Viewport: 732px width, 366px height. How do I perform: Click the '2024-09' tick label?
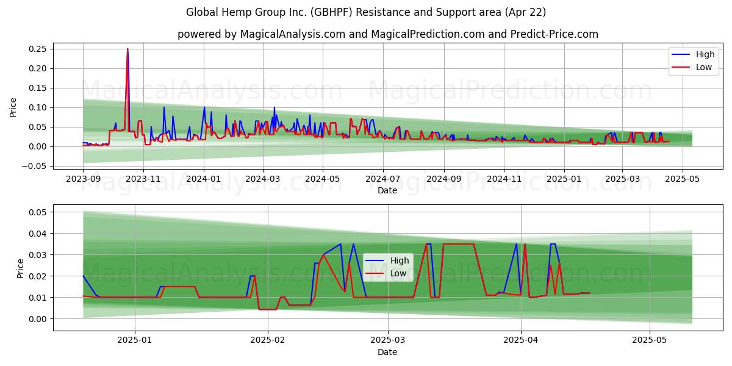pyautogui.click(x=444, y=179)
